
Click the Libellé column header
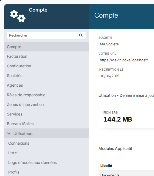(x=106, y=166)
